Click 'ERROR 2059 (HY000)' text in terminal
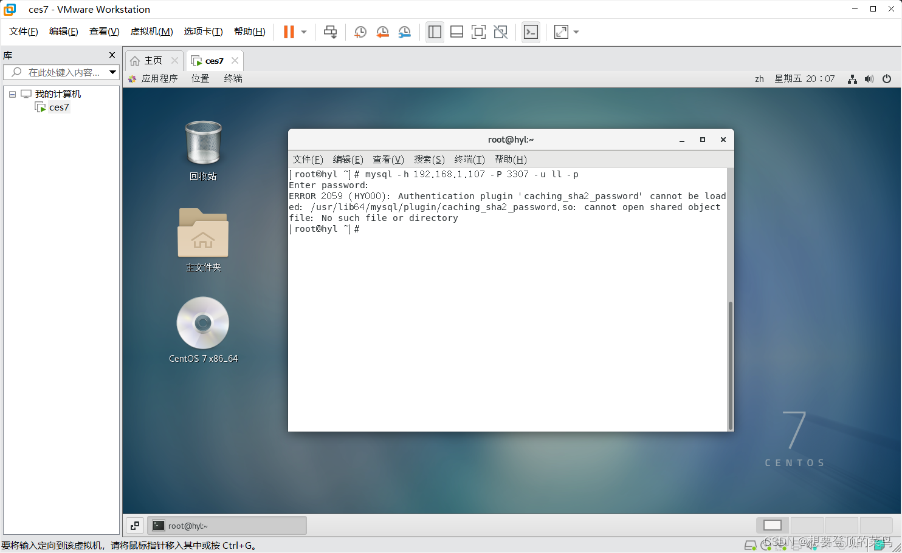 tap(340, 197)
